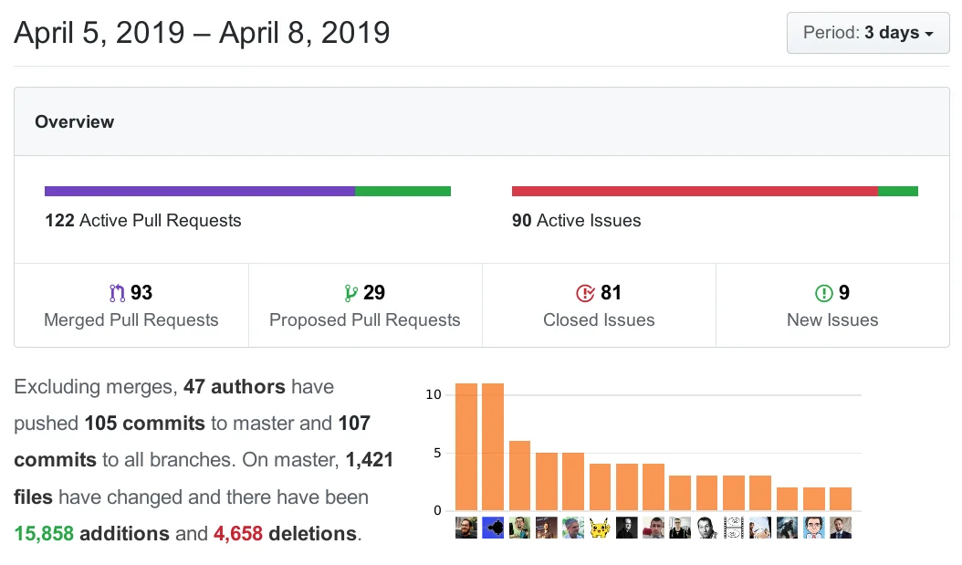Show the Closed Issues list
Image resolution: width=962 pixels, height=565 pixels.
coord(599,320)
